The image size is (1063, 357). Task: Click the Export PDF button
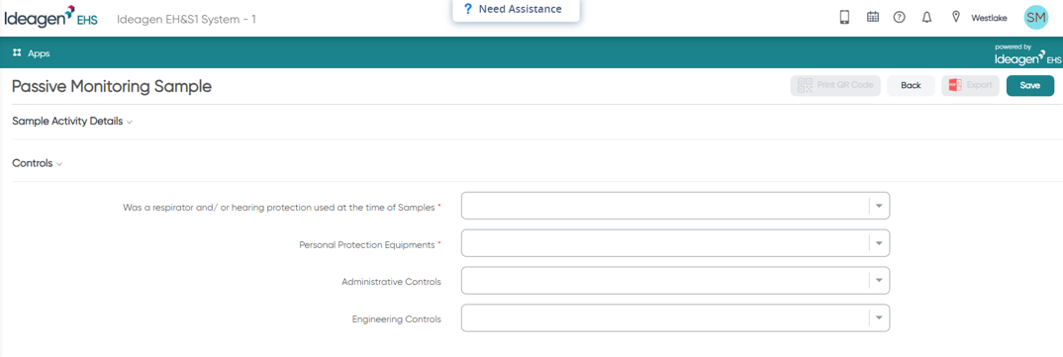click(x=970, y=85)
